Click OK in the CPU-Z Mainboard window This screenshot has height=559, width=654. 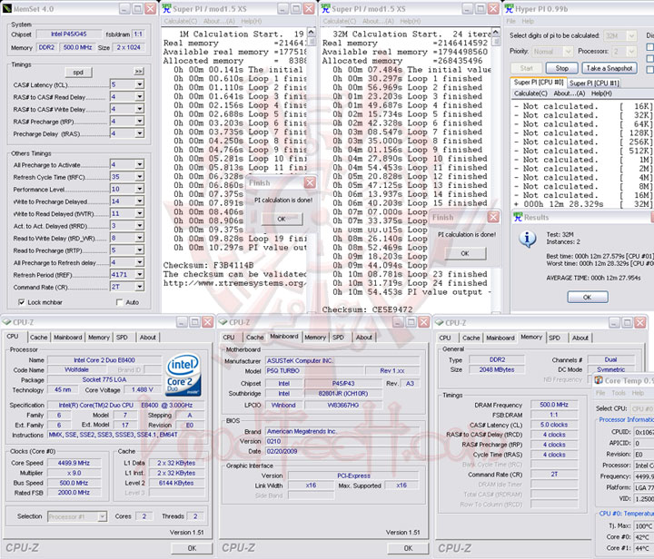409,548
